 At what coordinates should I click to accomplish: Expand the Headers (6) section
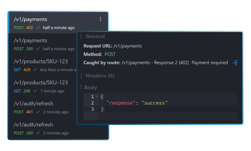tap(81, 76)
